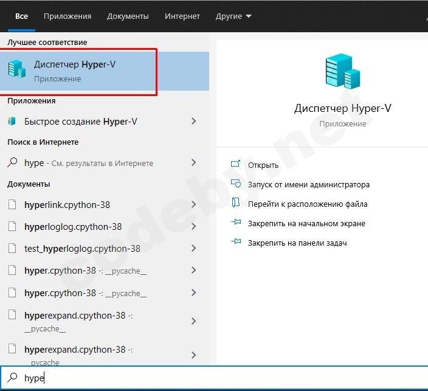Screen dimensions: 428x391
Task: Expand hyperlink.cpython-38 details chevron
Action: (x=193, y=204)
